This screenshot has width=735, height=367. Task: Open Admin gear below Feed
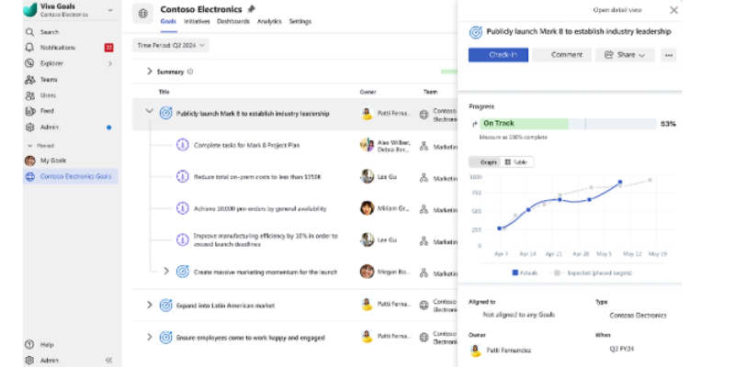tap(30, 128)
